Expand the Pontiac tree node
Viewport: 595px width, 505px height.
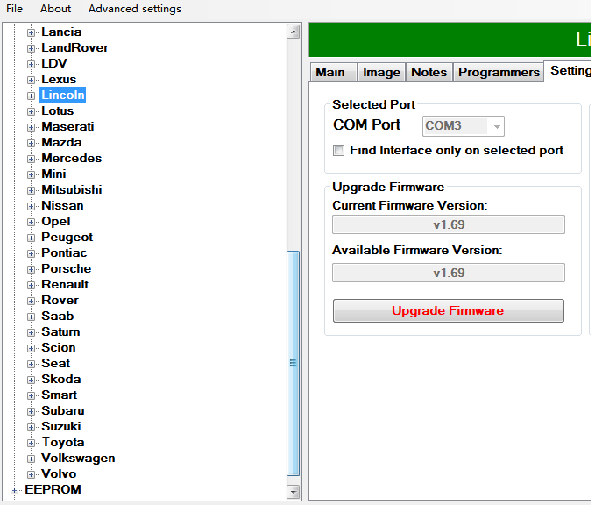(32, 253)
